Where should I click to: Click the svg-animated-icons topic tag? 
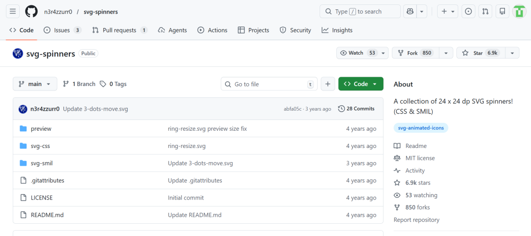(421, 128)
